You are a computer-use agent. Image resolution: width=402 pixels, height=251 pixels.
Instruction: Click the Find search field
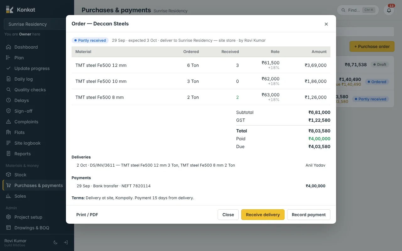click(x=358, y=10)
